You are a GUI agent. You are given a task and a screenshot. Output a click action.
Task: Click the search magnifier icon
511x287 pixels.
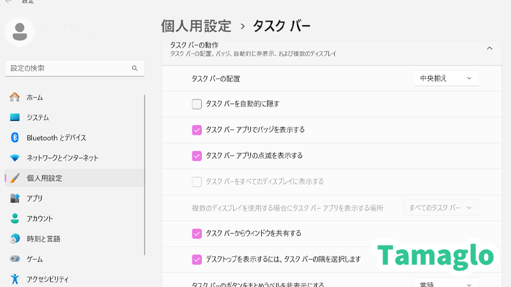point(135,68)
